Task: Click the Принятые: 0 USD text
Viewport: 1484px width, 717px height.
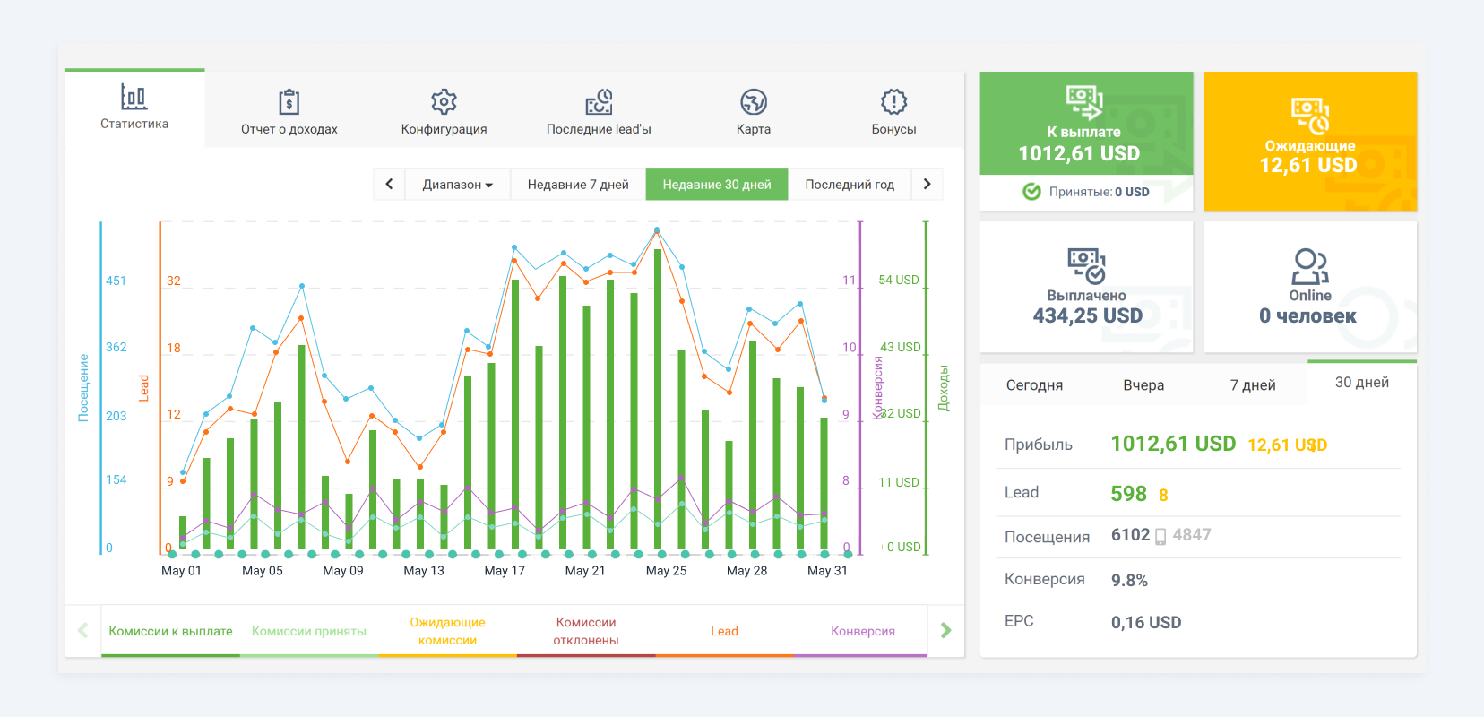Action: pos(1099,192)
